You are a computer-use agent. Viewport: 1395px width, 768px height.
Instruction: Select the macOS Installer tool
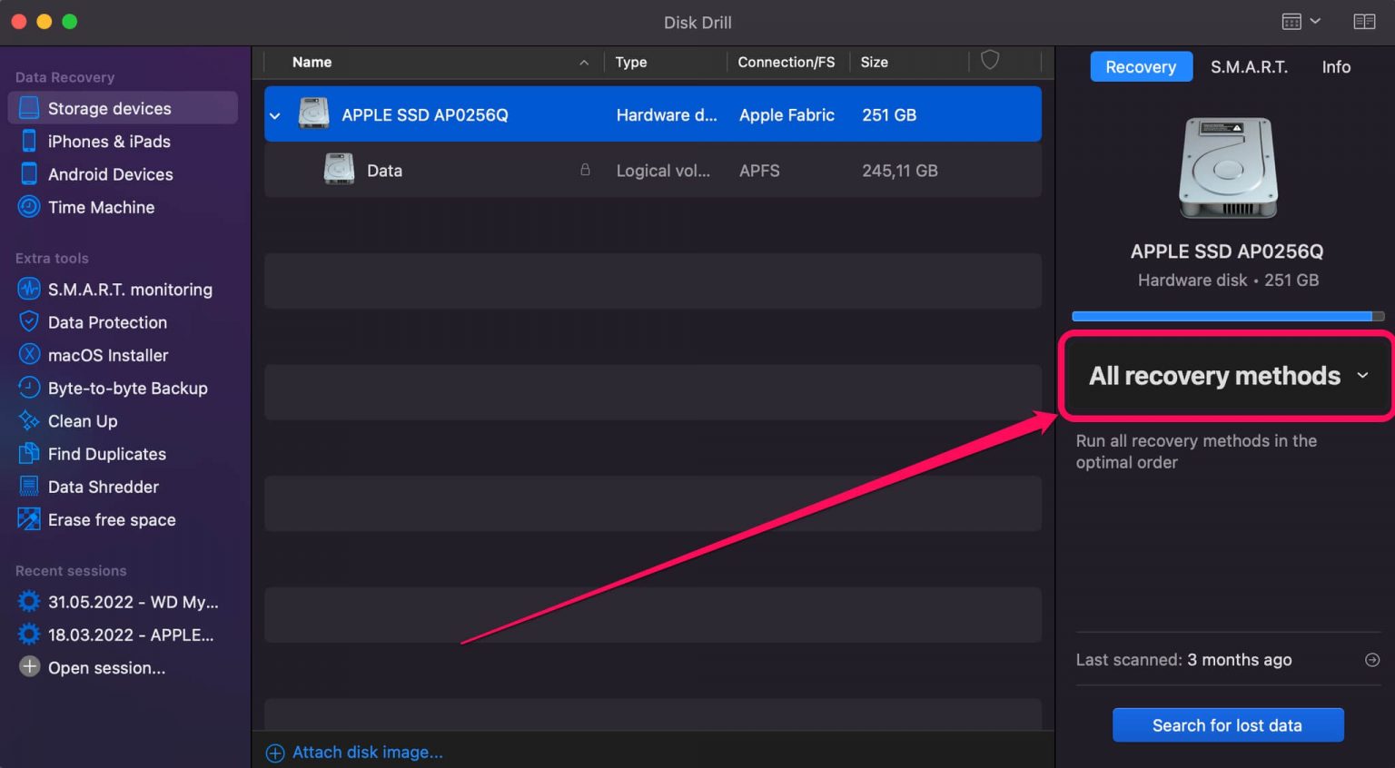[x=107, y=355]
